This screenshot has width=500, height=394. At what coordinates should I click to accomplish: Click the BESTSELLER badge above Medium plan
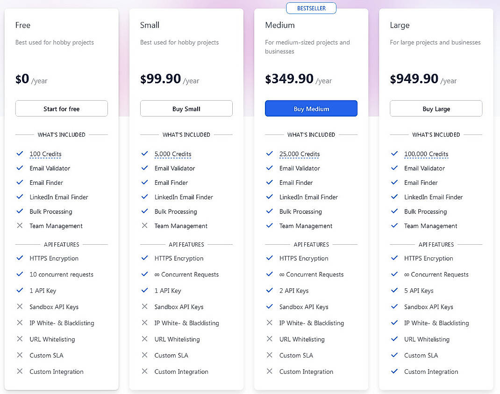click(x=311, y=8)
